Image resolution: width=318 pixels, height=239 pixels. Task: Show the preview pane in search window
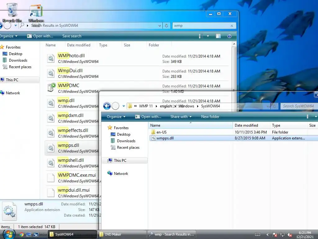(x=218, y=36)
